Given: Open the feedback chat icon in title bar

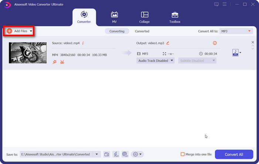Looking at the screenshot, I should tap(216, 4).
